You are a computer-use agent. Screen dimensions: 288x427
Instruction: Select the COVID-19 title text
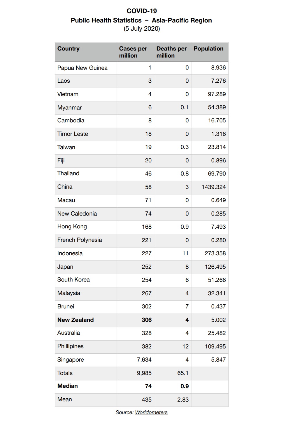point(142,11)
